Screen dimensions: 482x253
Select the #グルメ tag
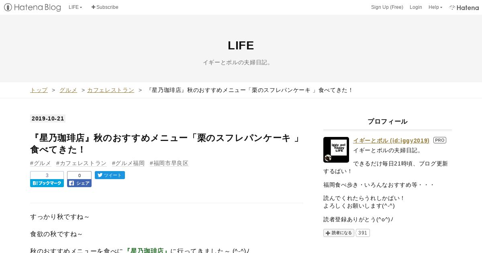(x=41, y=163)
